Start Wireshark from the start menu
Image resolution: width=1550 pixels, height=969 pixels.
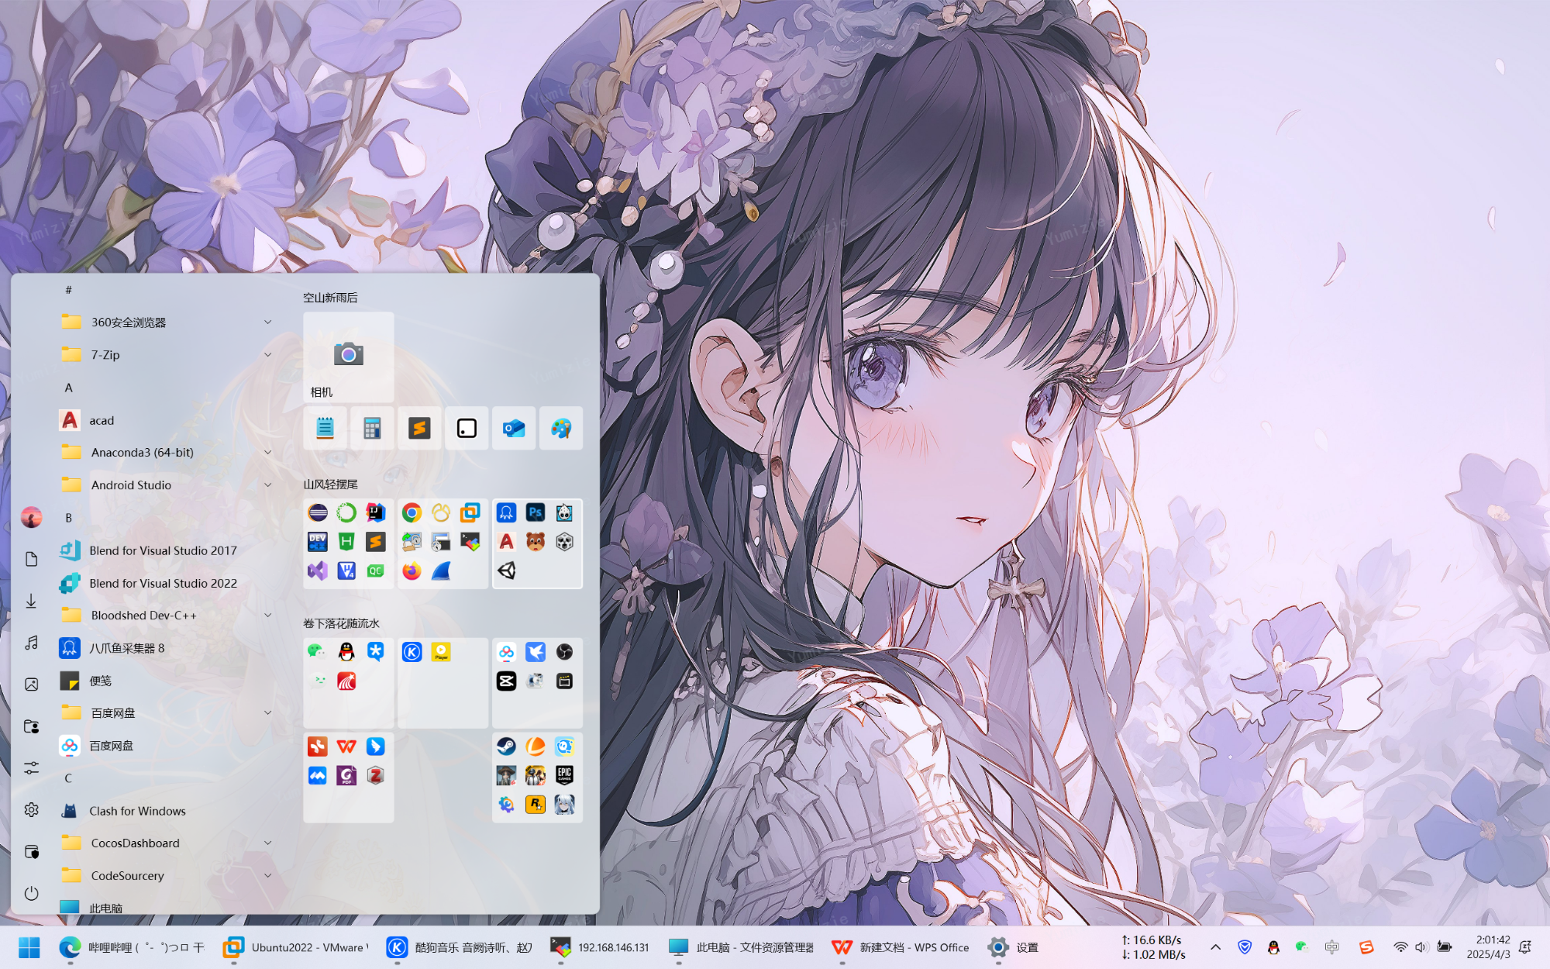[x=443, y=571]
